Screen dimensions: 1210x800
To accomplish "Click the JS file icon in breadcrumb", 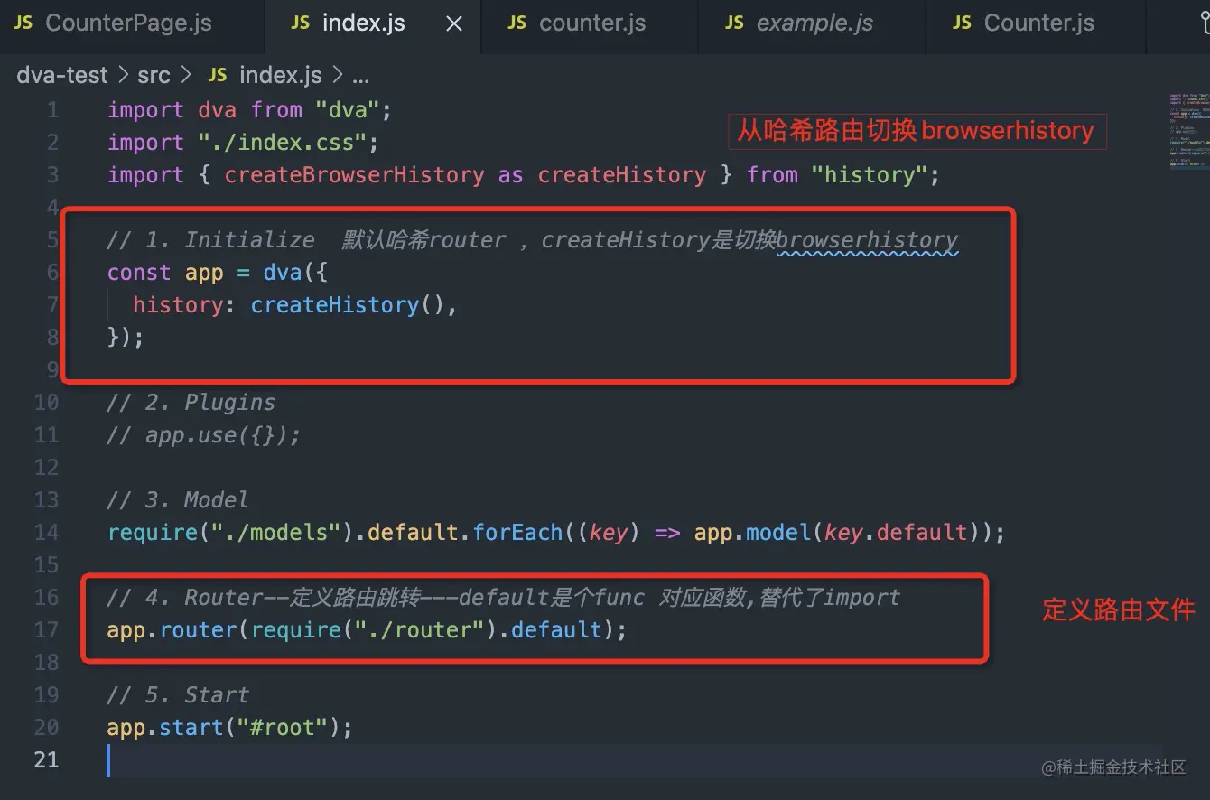I will click(217, 75).
